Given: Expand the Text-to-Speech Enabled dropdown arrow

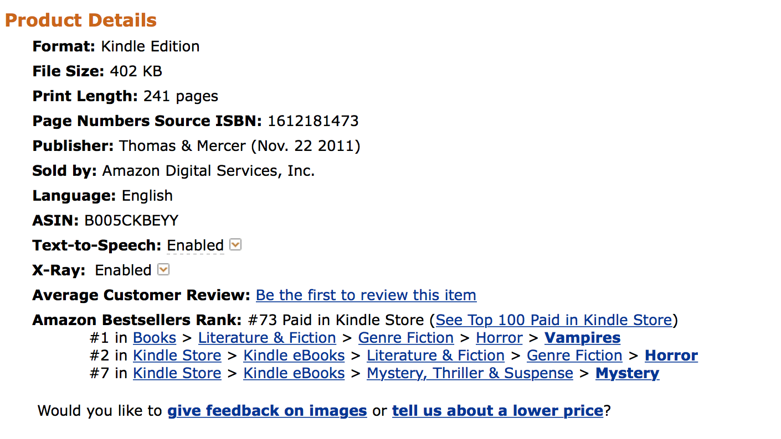Looking at the screenshot, I should pos(235,244).
